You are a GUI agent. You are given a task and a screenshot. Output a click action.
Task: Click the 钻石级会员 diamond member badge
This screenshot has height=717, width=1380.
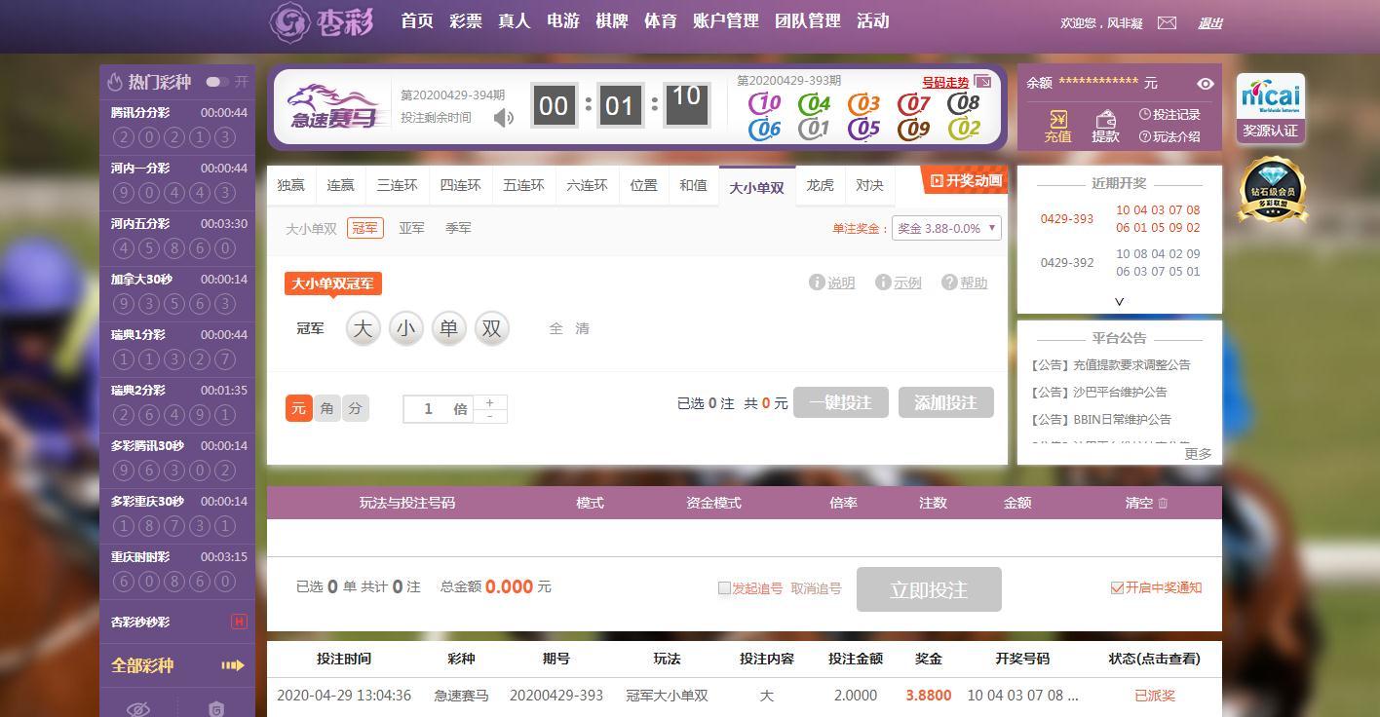click(x=1273, y=189)
